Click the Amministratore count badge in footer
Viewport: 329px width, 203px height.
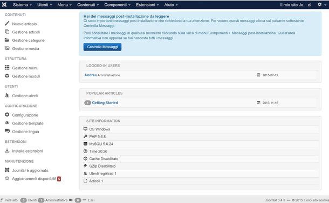coord(41,200)
